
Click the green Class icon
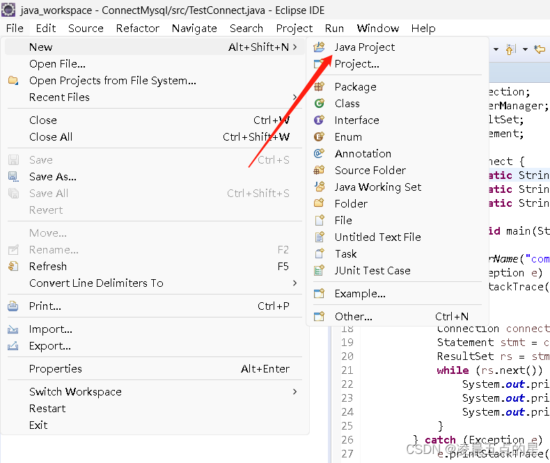tap(319, 103)
